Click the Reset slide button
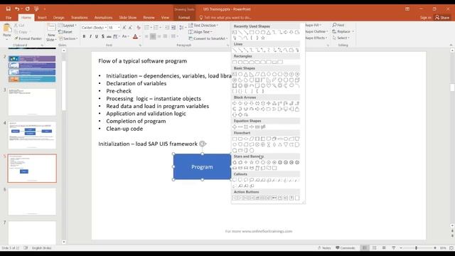 point(65,32)
